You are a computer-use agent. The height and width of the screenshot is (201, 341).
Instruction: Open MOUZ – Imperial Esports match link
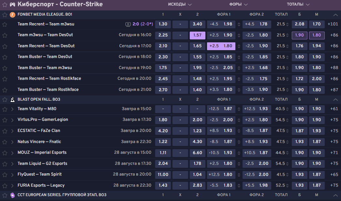pos(42,152)
